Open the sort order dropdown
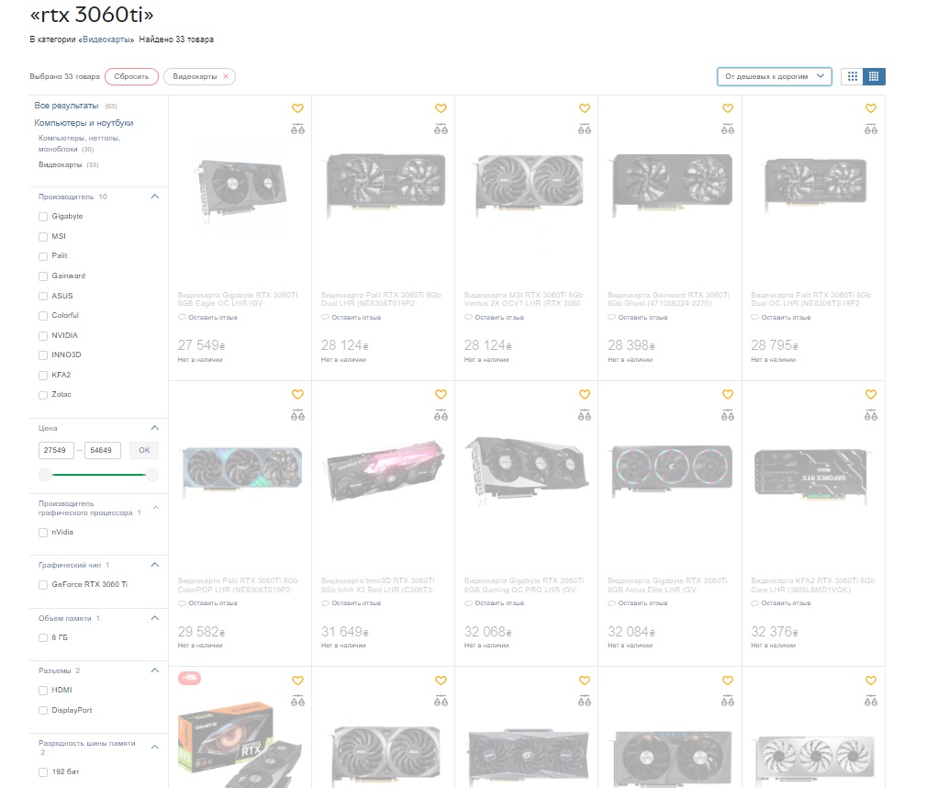This screenshot has width=927, height=788. [774, 76]
